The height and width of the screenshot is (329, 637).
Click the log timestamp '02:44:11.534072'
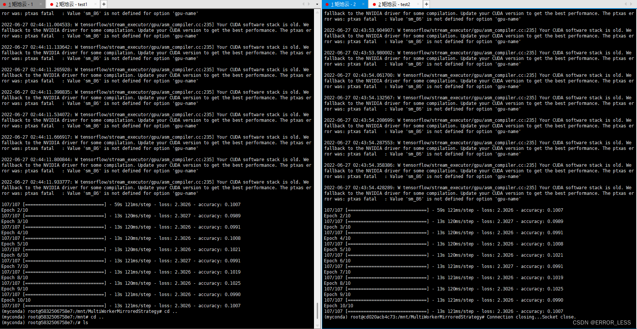click(x=51, y=115)
